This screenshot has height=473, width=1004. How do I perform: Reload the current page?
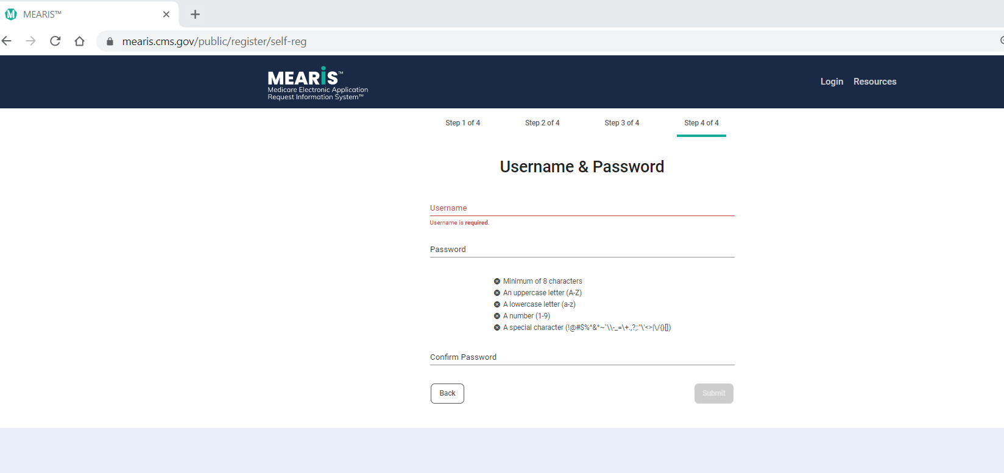pos(55,41)
